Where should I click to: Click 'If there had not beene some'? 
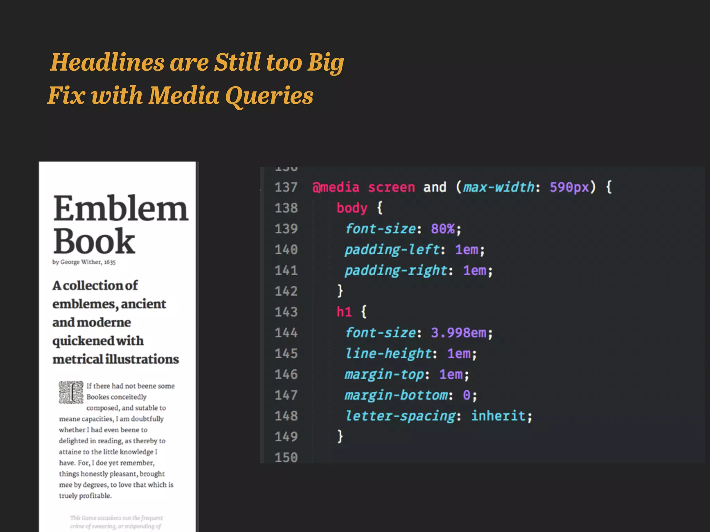point(130,386)
